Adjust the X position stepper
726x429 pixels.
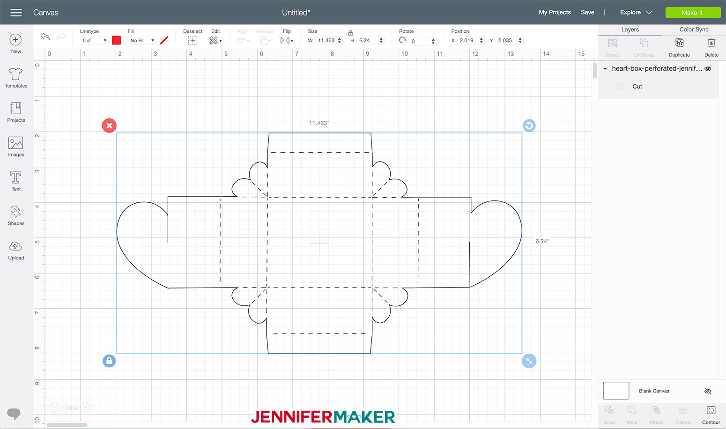coord(481,41)
